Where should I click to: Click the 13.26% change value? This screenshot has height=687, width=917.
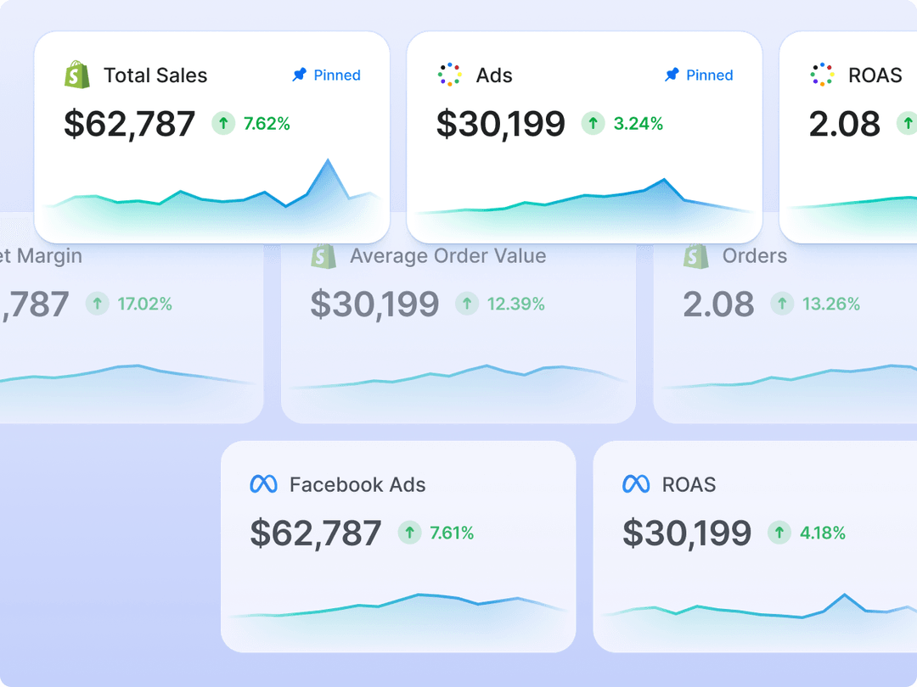pos(831,304)
